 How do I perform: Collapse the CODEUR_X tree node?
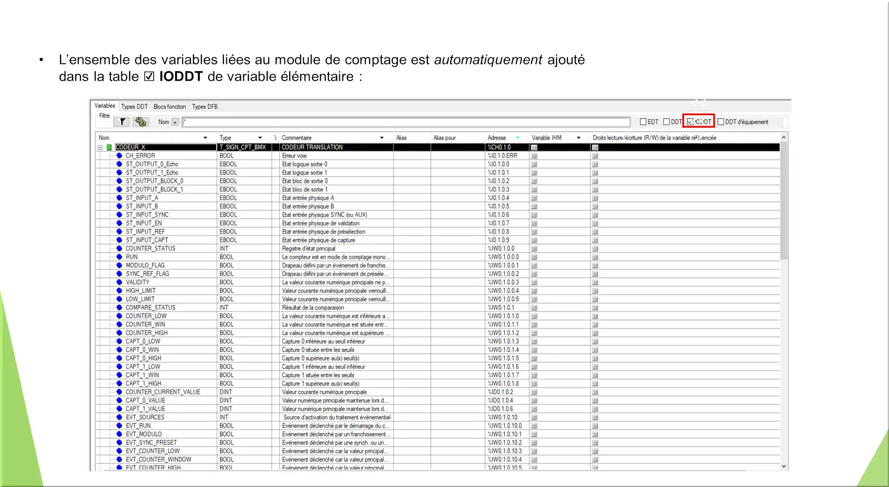point(100,148)
